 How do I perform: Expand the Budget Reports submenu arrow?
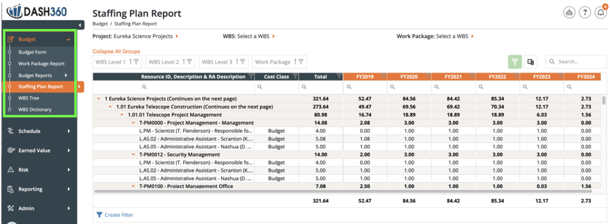[66, 75]
